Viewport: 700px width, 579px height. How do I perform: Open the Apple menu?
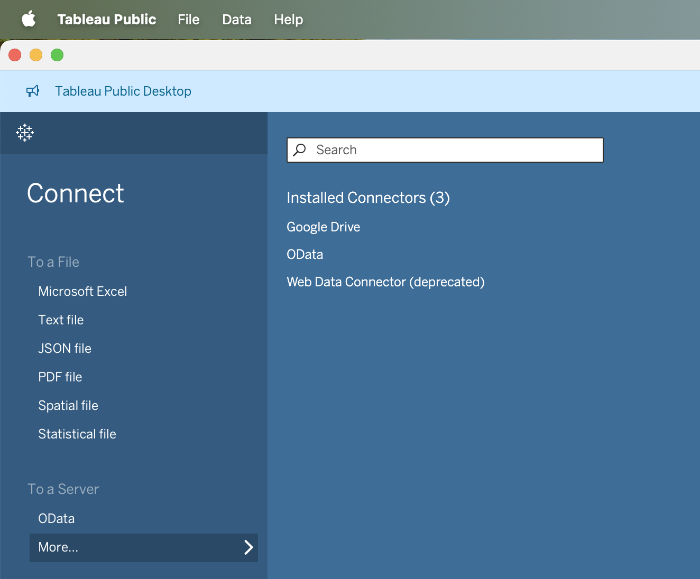[x=29, y=20]
